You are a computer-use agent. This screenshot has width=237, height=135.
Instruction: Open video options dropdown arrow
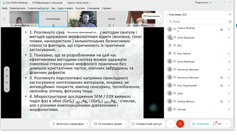coord(125,124)
